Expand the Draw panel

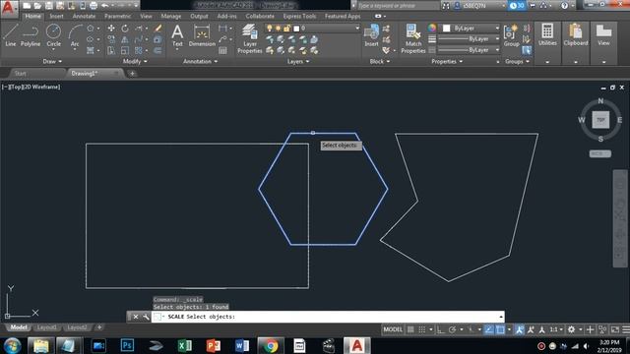tap(52, 61)
